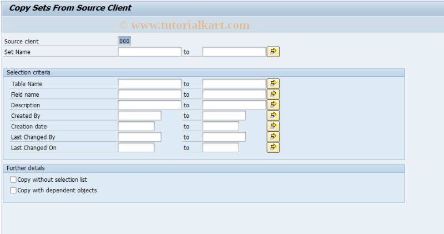Open multiple selection for Table Name

[273, 84]
